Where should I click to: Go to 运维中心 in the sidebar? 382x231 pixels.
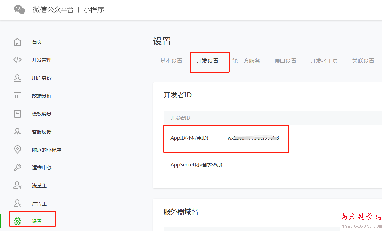(42, 168)
